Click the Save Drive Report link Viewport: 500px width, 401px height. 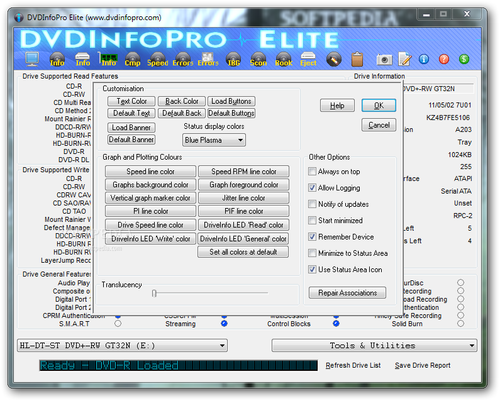click(x=423, y=365)
